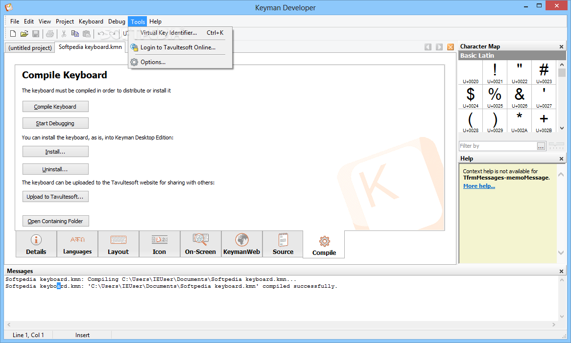This screenshot has width=571, height=343.
Task: Select the Compile tab
Action: click(x=324, y=245)
